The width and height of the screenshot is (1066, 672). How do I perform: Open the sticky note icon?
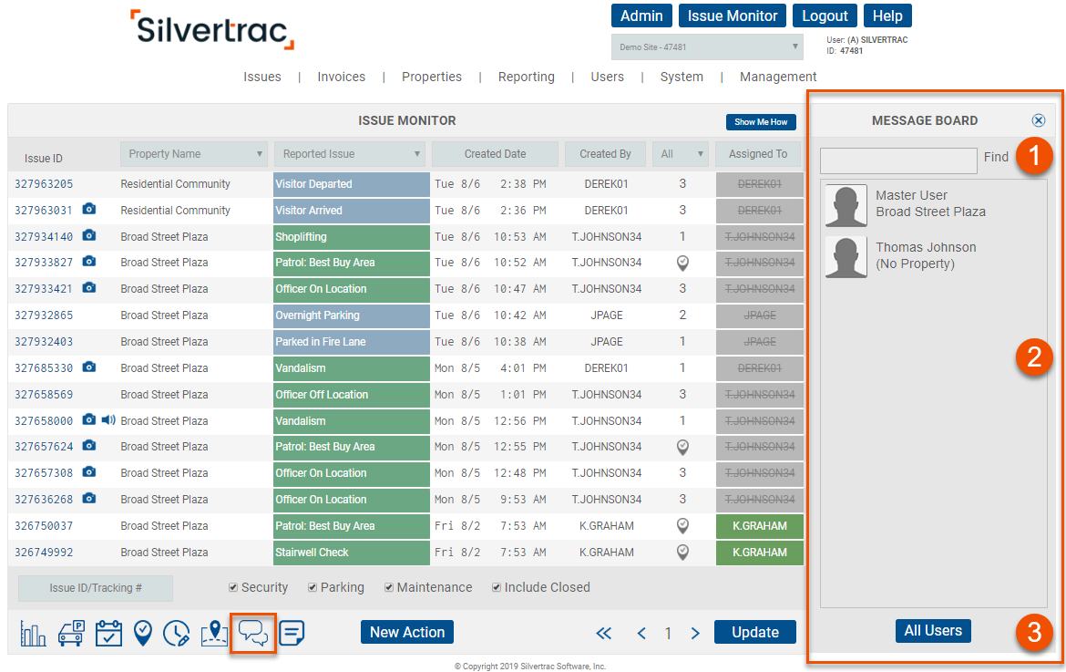pos(292,633)
